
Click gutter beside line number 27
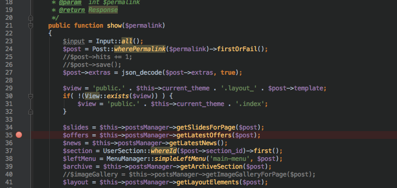pyautogui.click(x=19, y=73)
